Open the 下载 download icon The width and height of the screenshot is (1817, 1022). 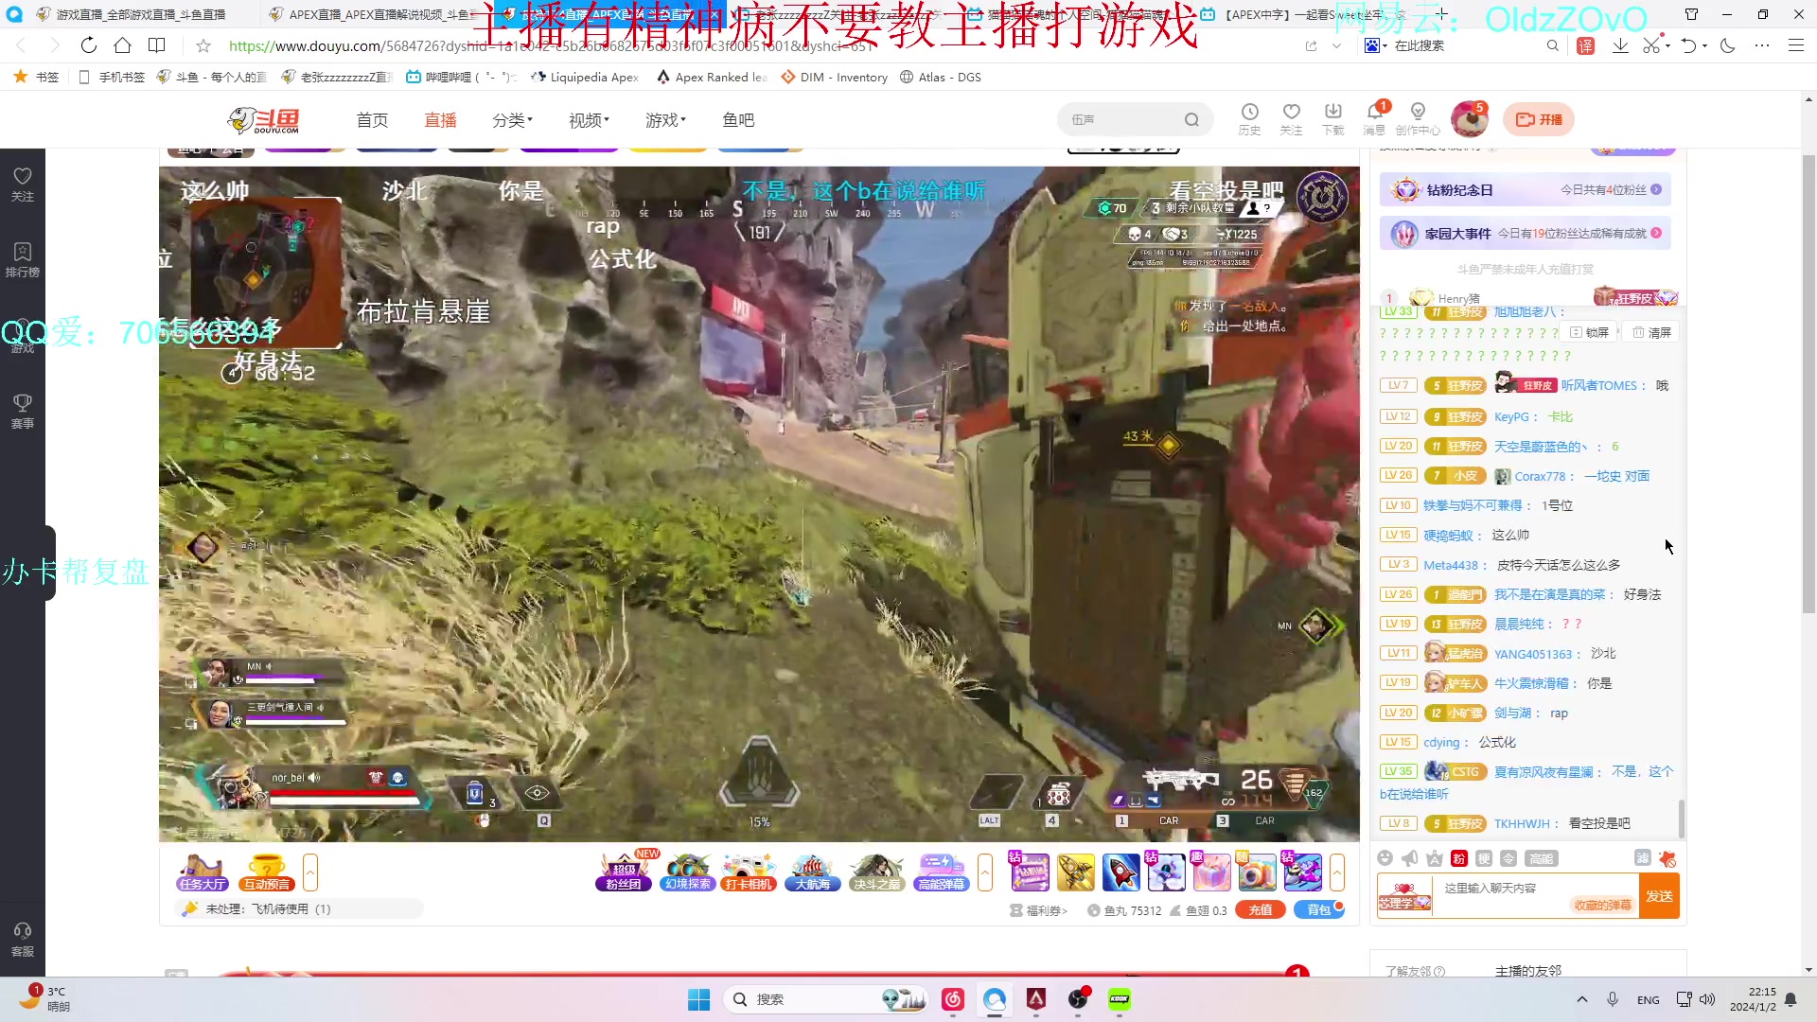(1332, 119)
